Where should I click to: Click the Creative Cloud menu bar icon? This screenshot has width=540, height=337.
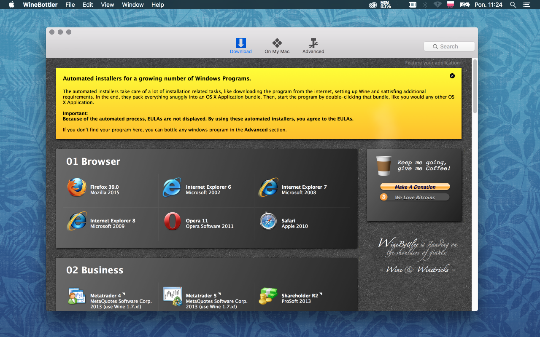[373, 5]
